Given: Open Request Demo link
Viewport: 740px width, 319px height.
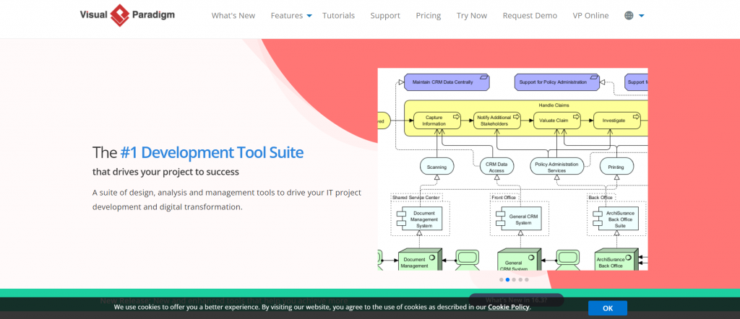Looking at the screenshot, I should (530, 16).
